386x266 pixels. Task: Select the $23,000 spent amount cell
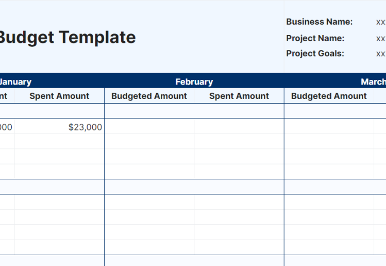59,127
